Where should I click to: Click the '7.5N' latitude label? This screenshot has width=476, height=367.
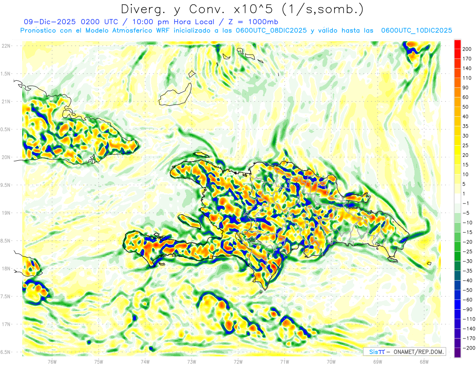click(6, 296)
